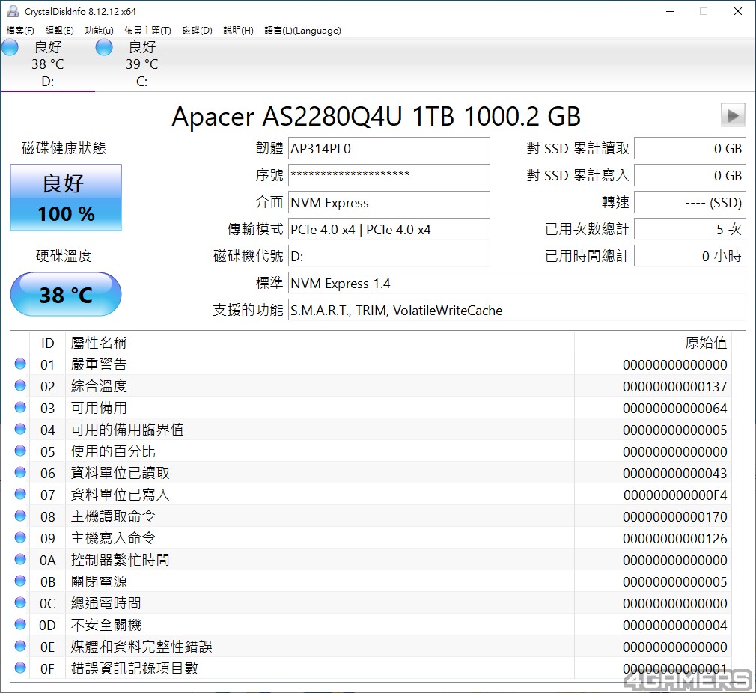This screenshot has height=693, width=756.
Task: Open the 佈景主題(T) menu
Action: point(147,31)
